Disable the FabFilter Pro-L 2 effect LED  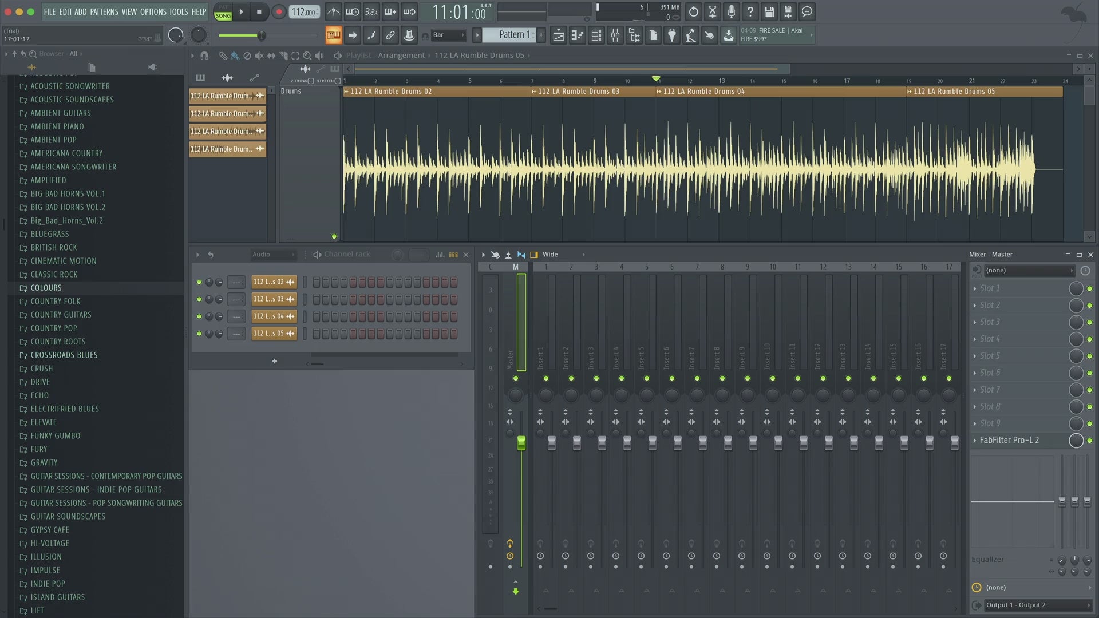pyautogui.click(x=1090, y=441)
